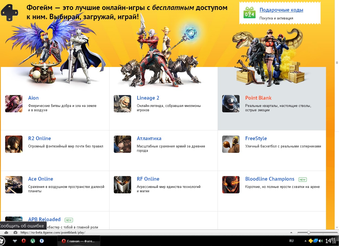Adjust the page zoom slider handle
This screenshot has height=246, width=339.
pos(309,232)
